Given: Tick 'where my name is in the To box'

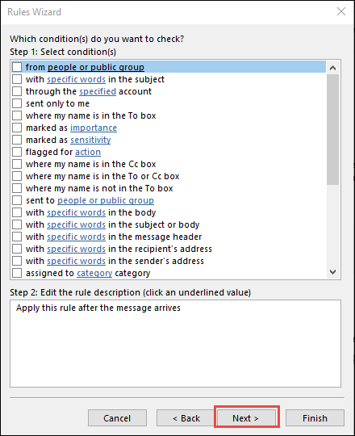Looking at the screenshot, I should [17, 115].
